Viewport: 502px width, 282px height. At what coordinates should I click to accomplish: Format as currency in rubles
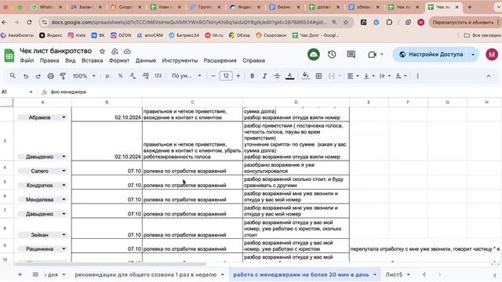[x=108, y=76]
